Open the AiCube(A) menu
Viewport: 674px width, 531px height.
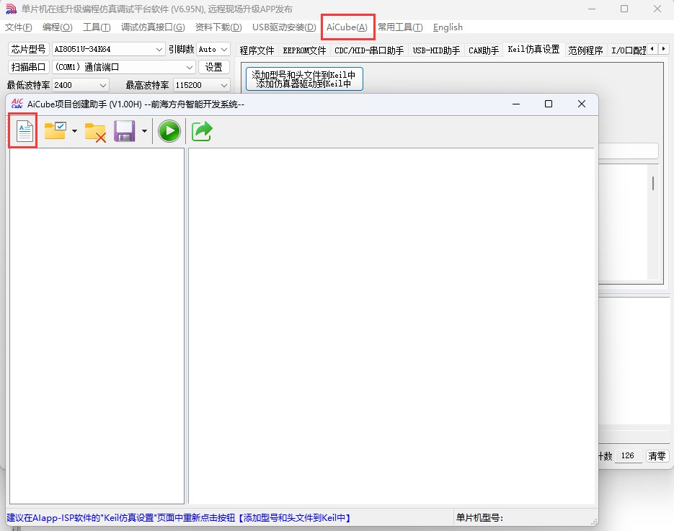pos(347,27)
